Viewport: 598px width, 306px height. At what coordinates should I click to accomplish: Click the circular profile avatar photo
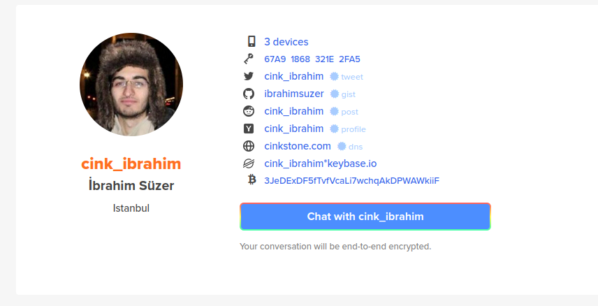[x=131, y=85]
